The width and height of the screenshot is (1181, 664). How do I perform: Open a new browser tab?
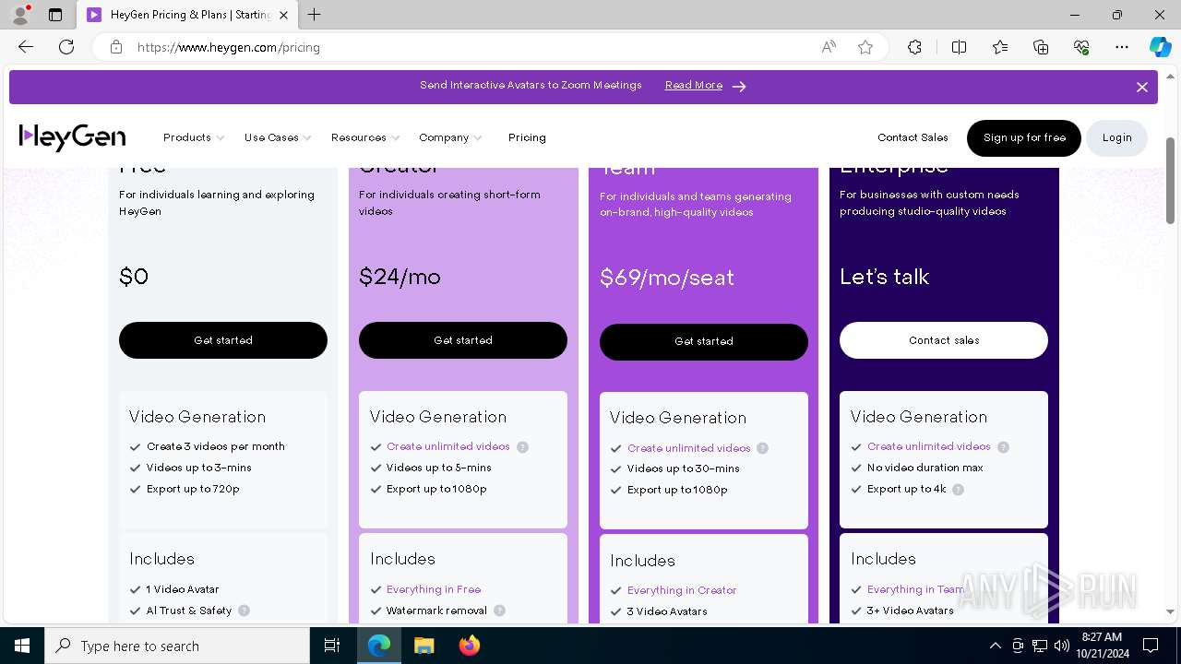point(315,15)
